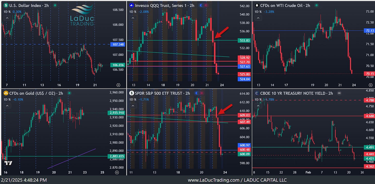The width and height of the screenshot is (375, 184).
Task: Click the CBOE 10 YR Treasury symbol icon
Action: point(257,93)
